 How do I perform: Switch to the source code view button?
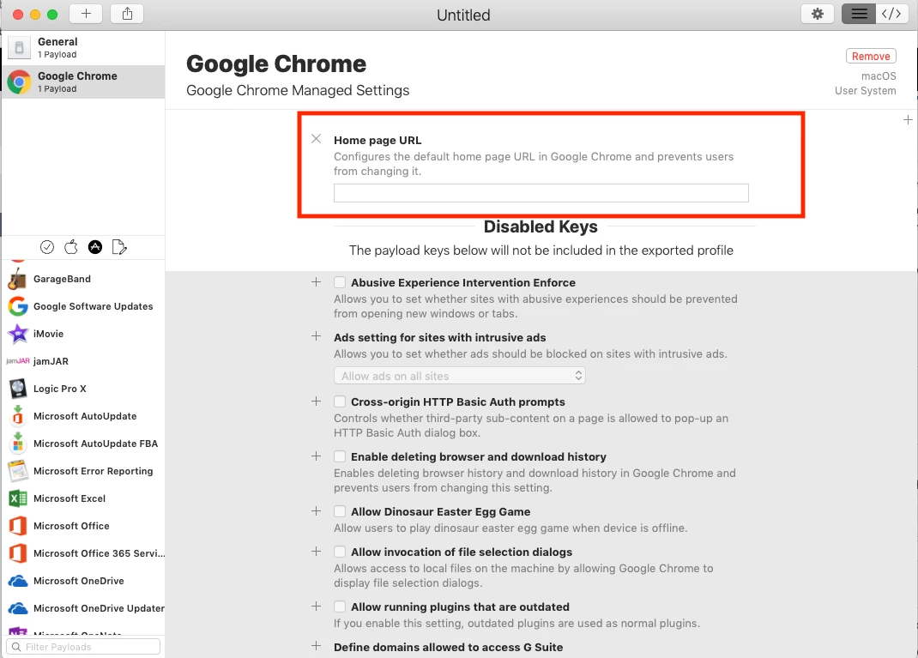pyautogui.click(x=891, y=14)
